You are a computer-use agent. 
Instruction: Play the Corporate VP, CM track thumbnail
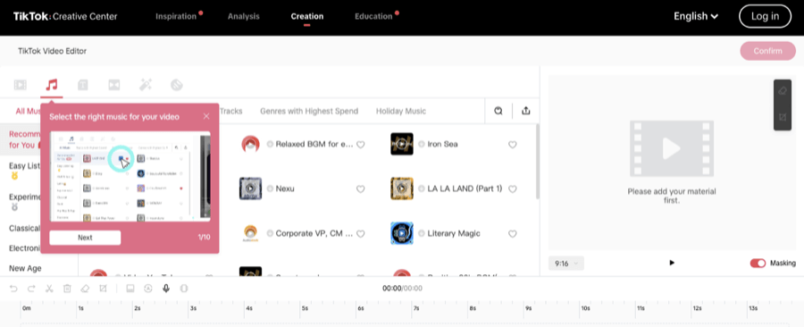pos(250,233)
